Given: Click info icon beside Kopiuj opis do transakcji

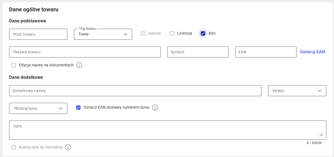Looking at the screenshot, I should [x=68, y=147].
